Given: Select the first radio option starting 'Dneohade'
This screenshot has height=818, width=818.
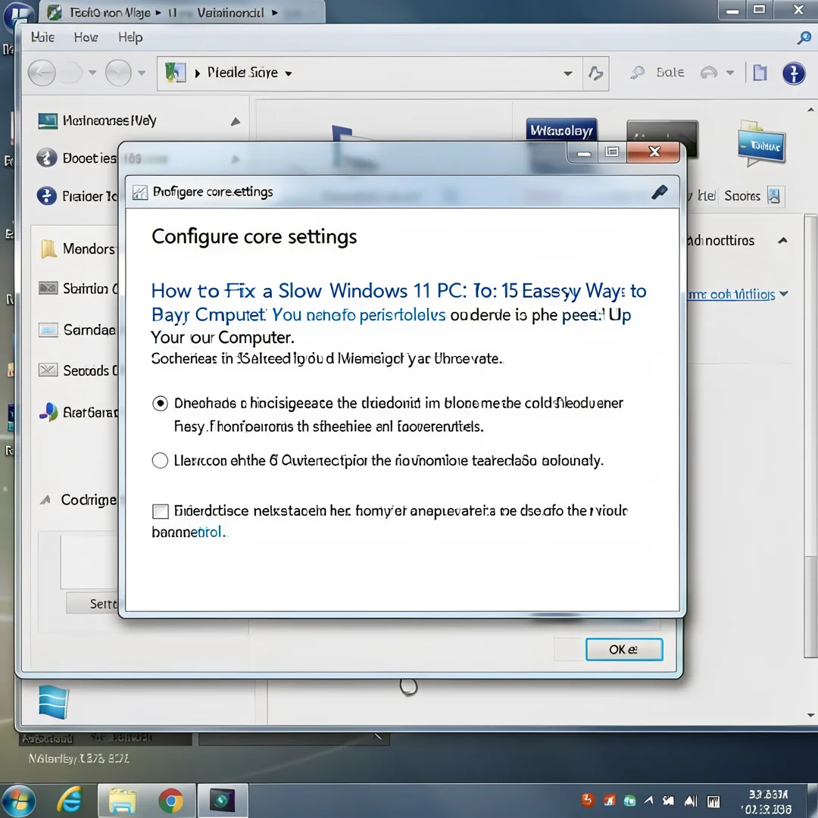Looking at the screenshot, I should click(x=160, y=403).
